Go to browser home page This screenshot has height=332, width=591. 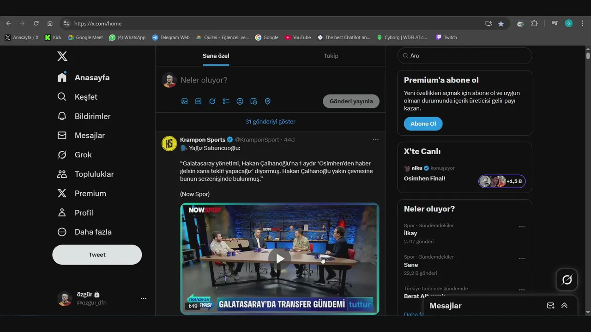[x=50, y=24]
